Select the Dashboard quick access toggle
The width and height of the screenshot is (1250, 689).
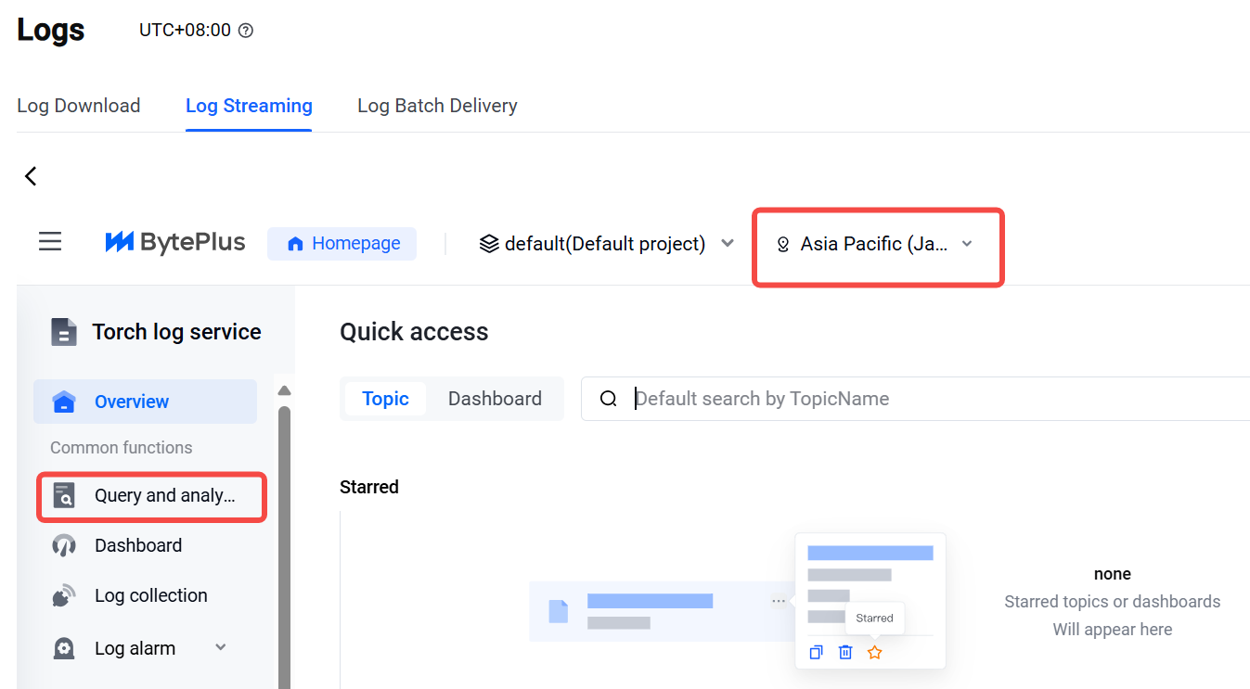click(x=495, y=399)
